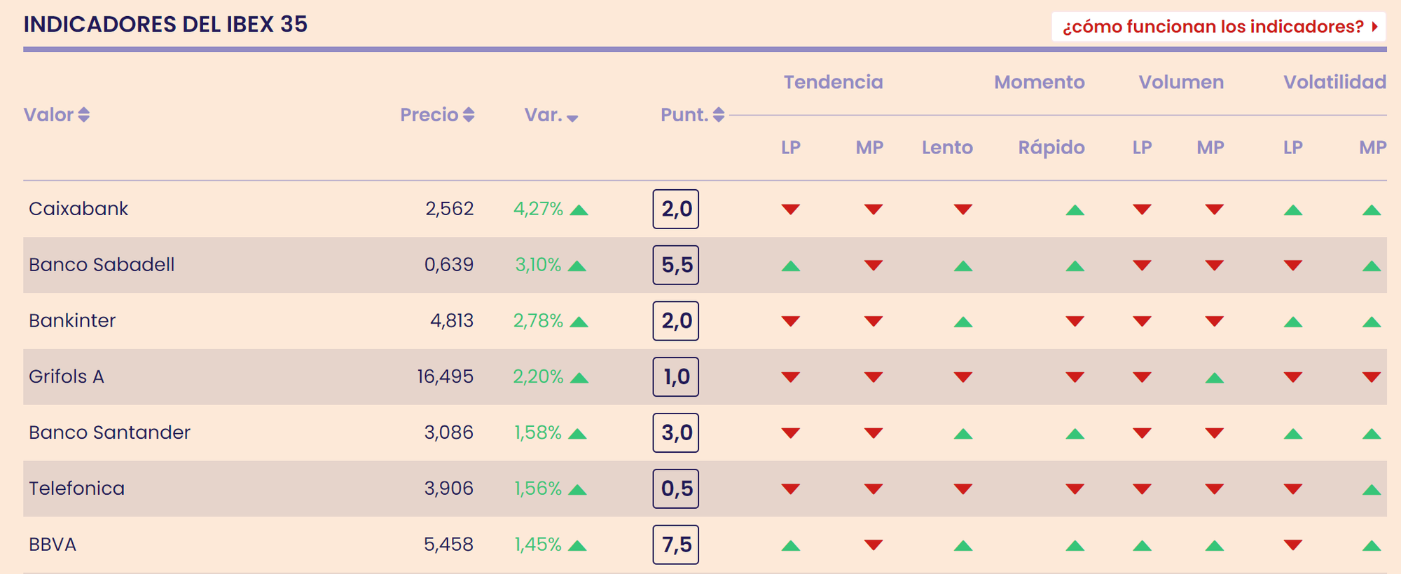Sort table by Var. column

click(551, 116)
